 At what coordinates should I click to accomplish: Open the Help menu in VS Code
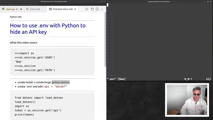click(x=36, y=4)
